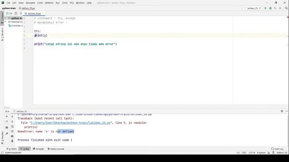This screenshot has width=289, height=162.
Task: Click Run with Coverage icon in toolbar
Action: [275, 8]
